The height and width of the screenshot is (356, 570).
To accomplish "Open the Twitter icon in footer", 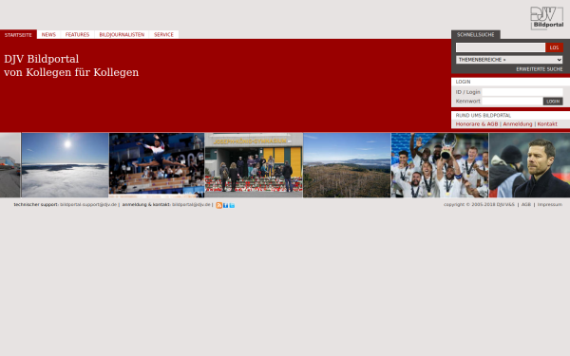I will 232,206.
